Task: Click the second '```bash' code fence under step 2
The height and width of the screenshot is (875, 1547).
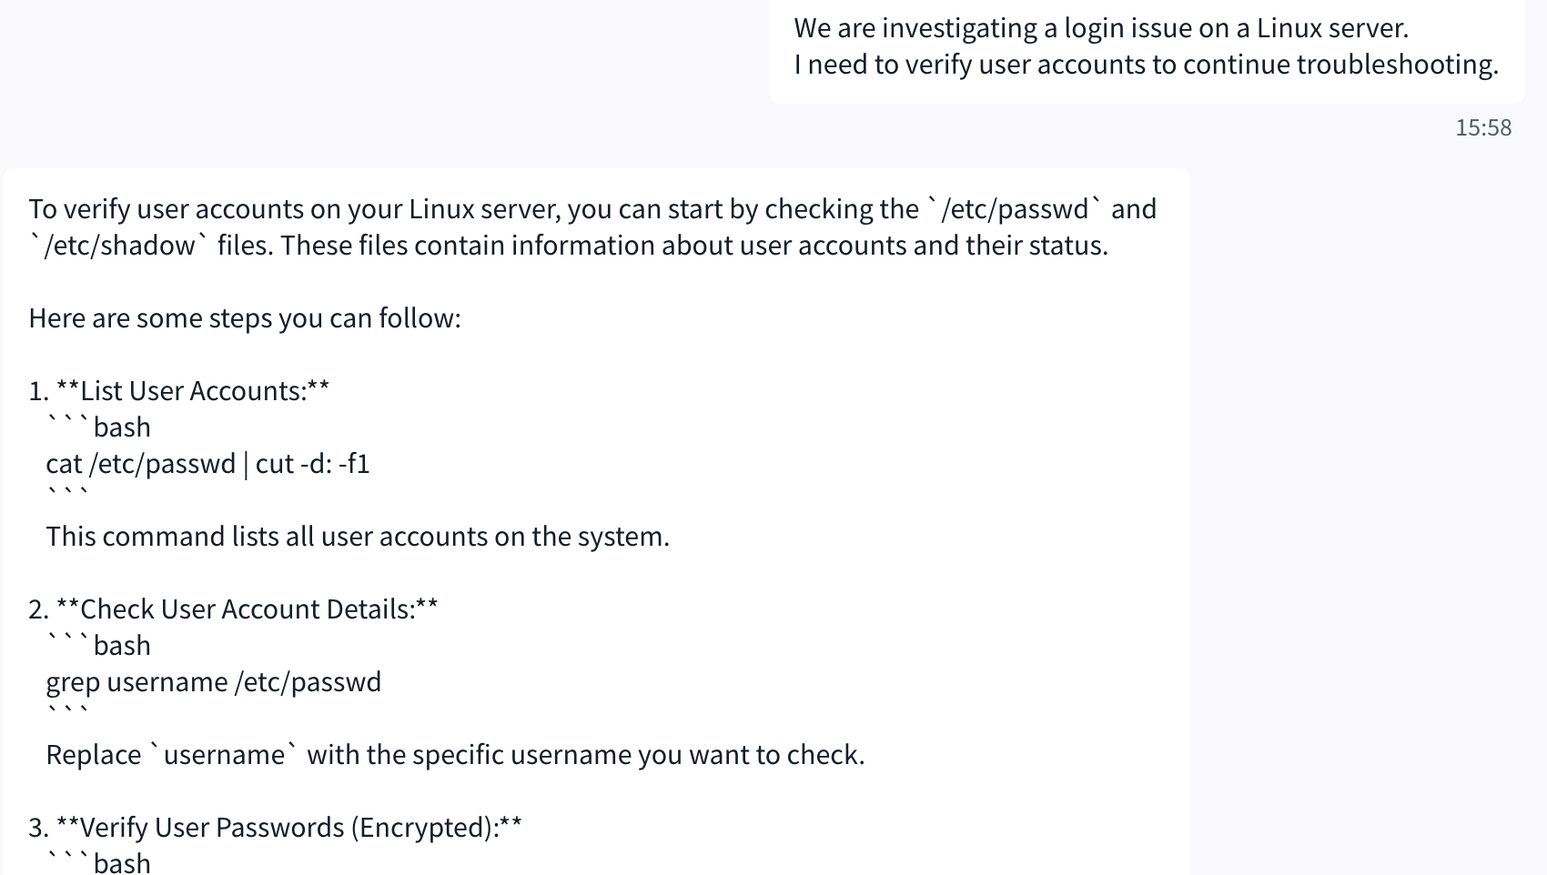Action: click(98, 646)
